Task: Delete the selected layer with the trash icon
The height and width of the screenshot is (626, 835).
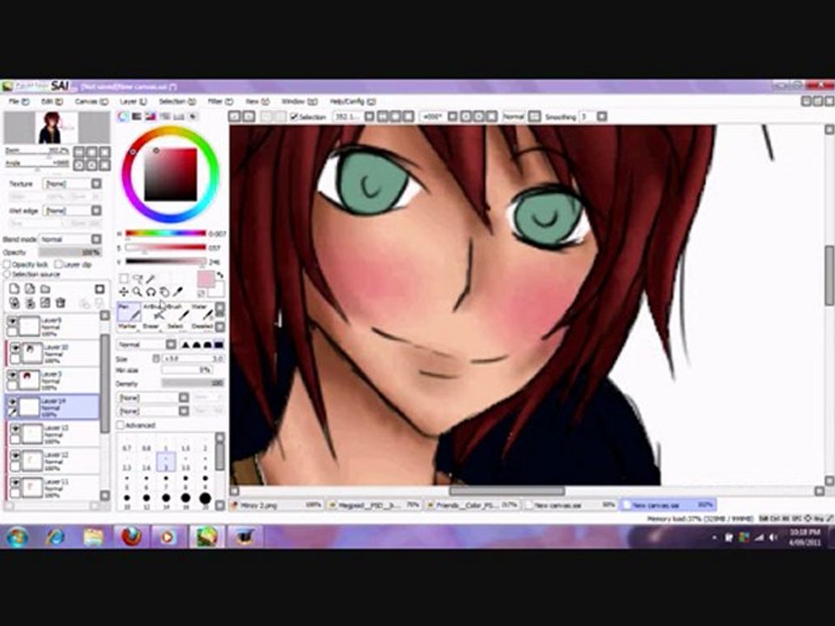Action: [x=61, y=303]
